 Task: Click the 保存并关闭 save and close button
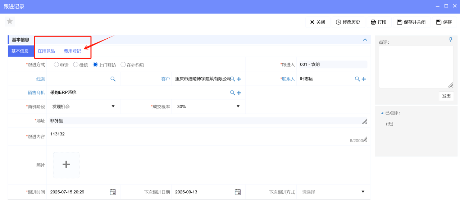pos(411,22)
